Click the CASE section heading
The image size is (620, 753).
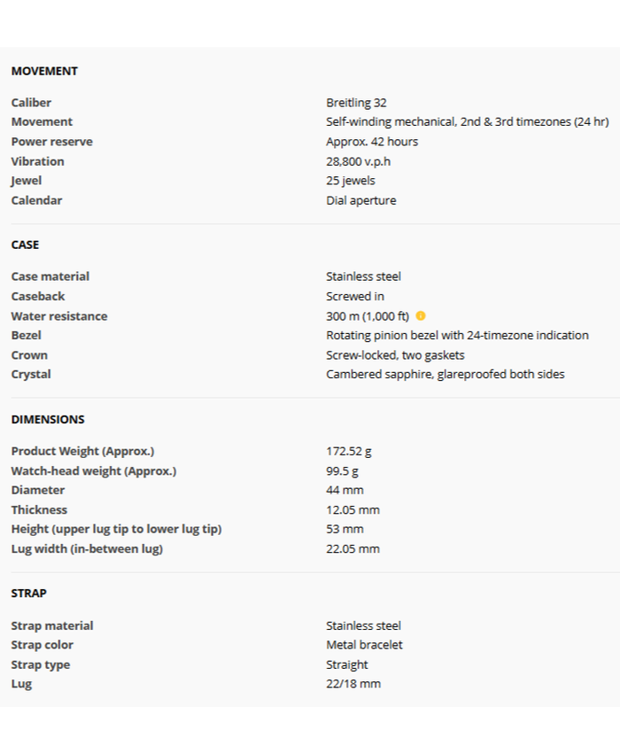click(x=25, y=245)
